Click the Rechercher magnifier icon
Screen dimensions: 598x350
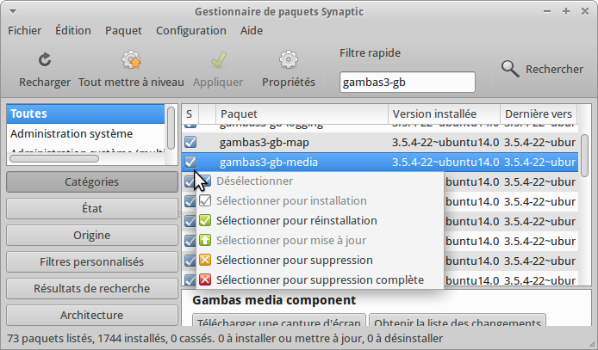coord(510,69)
